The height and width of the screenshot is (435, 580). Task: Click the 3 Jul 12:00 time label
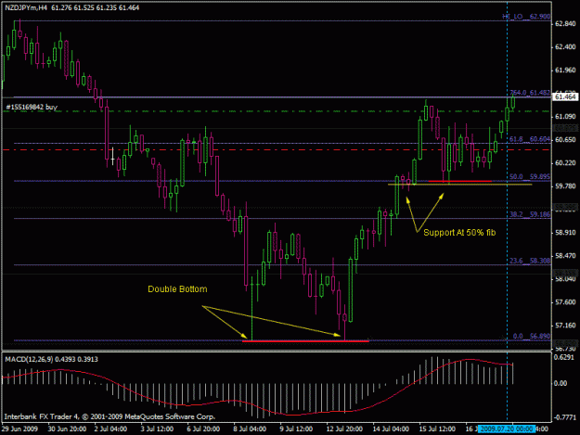[x=157, y=429]
